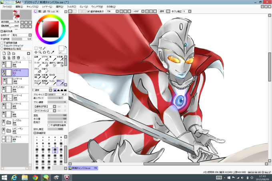Screen dimensions: 272x181
Task: Select the hand pan tool
Action: click(48, 52)
